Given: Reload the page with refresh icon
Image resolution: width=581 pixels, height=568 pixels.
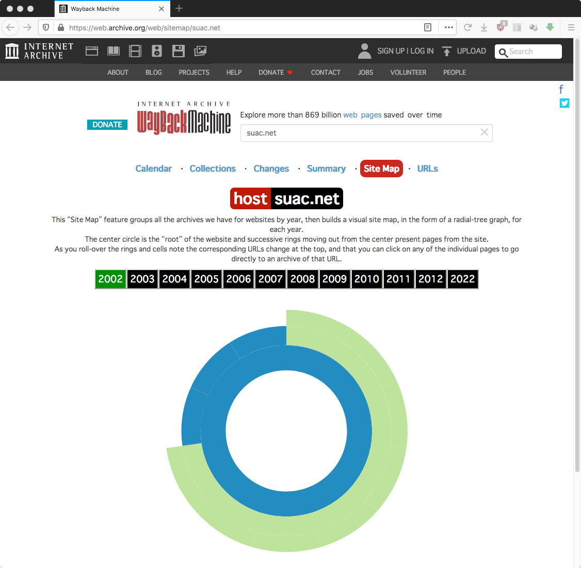Looking at the screenshot, I should (x=467, y=27).
